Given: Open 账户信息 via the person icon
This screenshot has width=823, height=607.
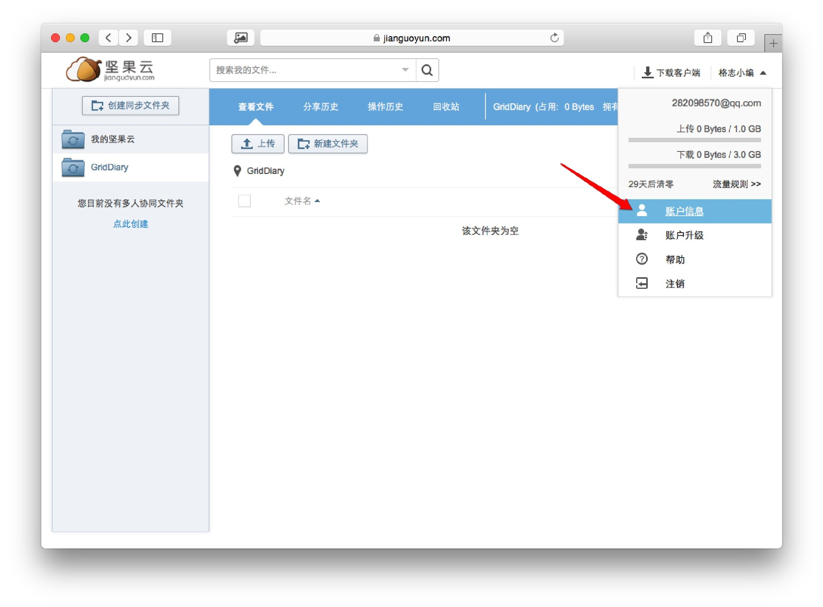Looking at the screenshot, I should pos(642,211).
